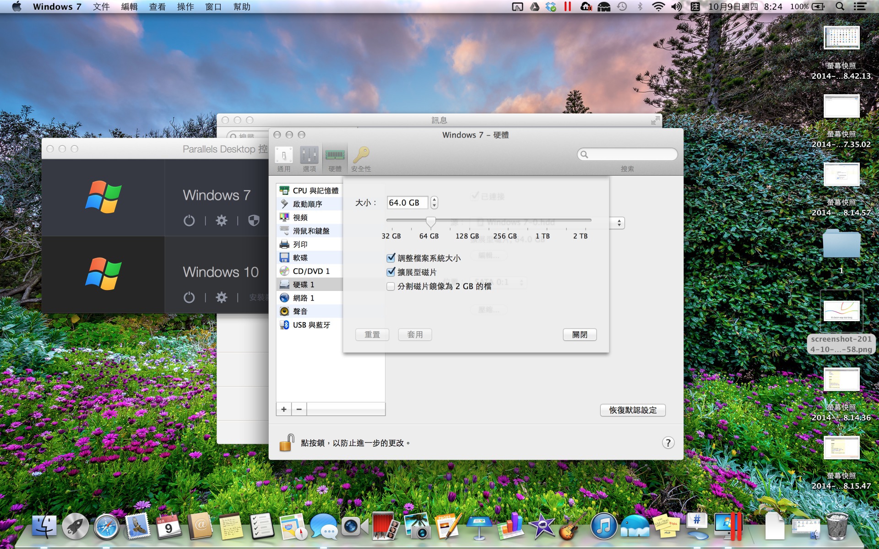The image size is (879, 549).
Task: Open the 編輯 menu
Action: (x=129, y=6)
